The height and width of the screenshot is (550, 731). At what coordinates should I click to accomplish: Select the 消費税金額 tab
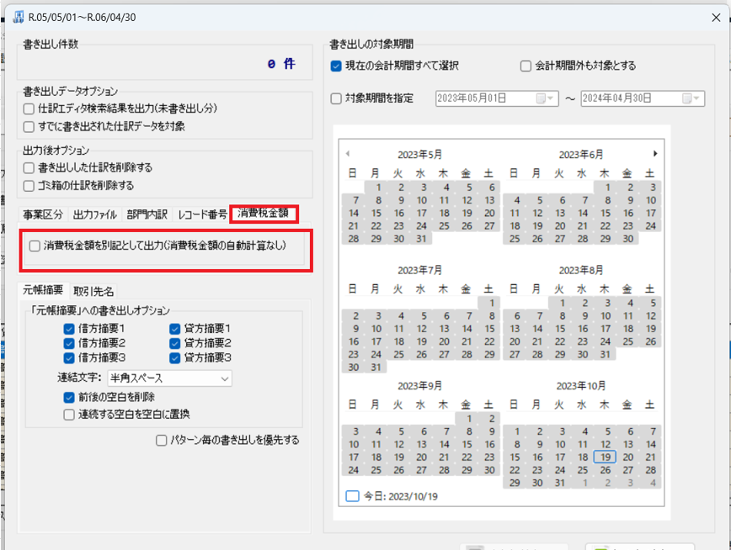point(264,214)
